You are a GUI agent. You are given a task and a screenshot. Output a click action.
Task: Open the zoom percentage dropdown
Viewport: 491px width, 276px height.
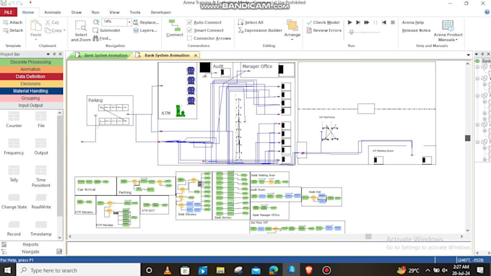click(x=129, y=22)
